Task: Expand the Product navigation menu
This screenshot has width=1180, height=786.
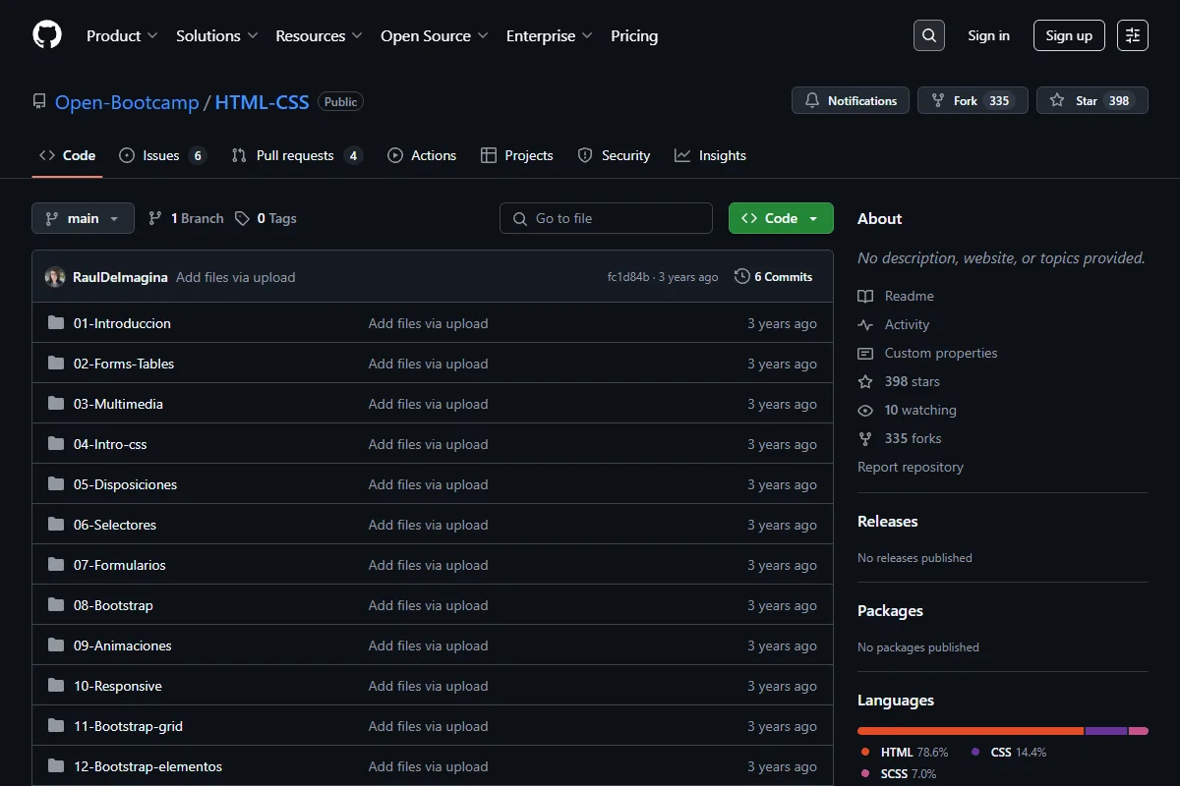Action: (122, 35)
